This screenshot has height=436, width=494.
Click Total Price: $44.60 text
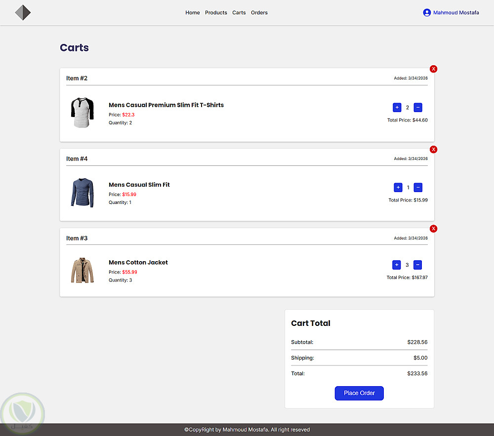pos(408,120)
